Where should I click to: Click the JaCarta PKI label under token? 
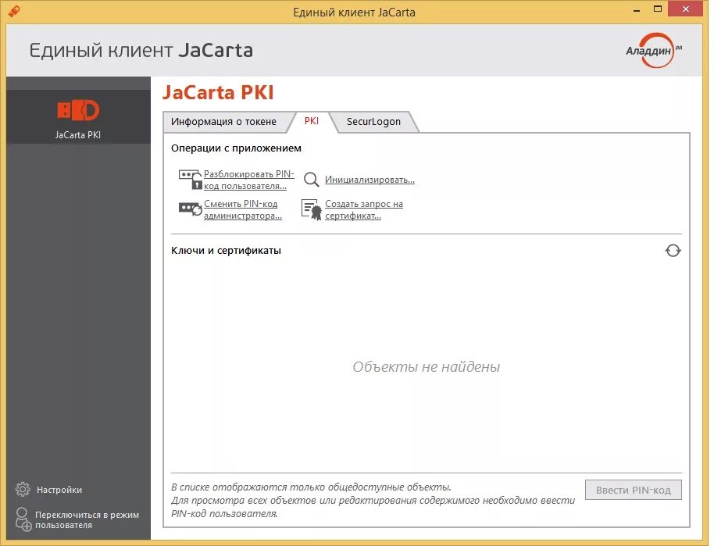click(x=78, y=135)
